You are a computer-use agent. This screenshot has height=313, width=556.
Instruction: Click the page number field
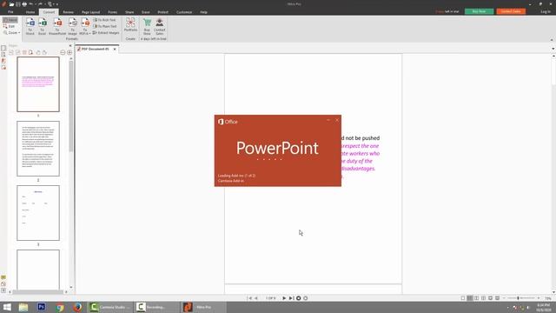coord(270,298)
